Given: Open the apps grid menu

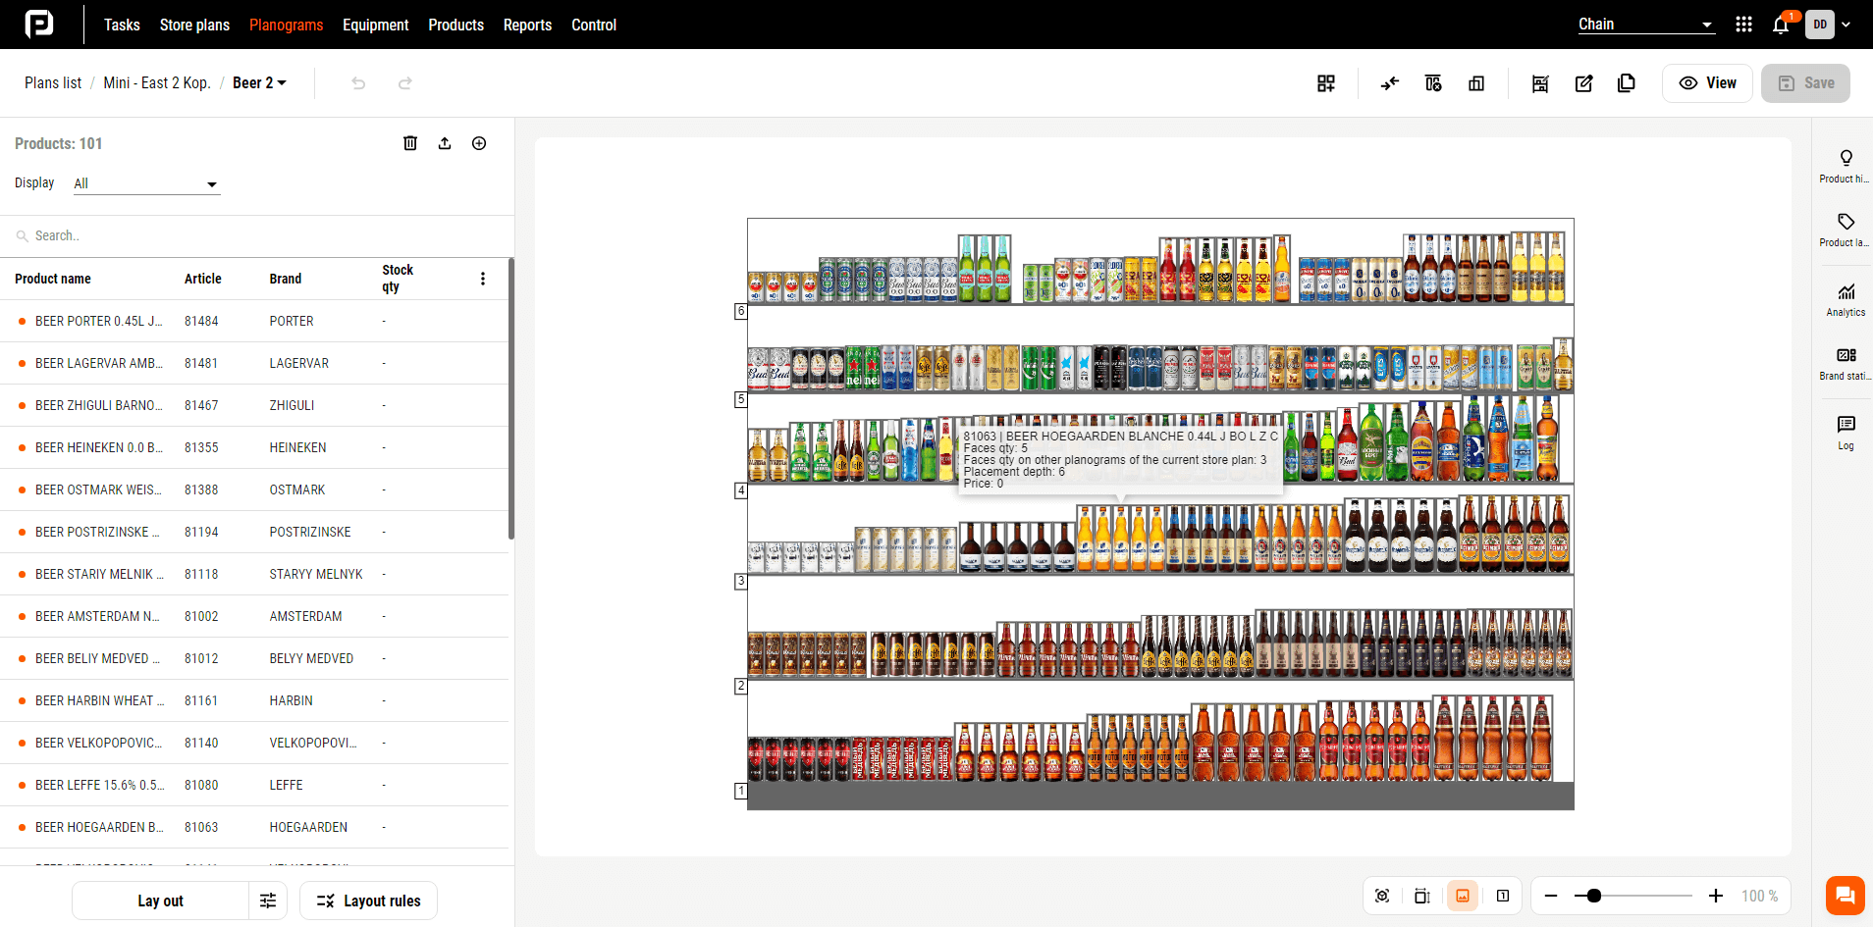Looking at the screenshot, I should tap(1743, 25).
